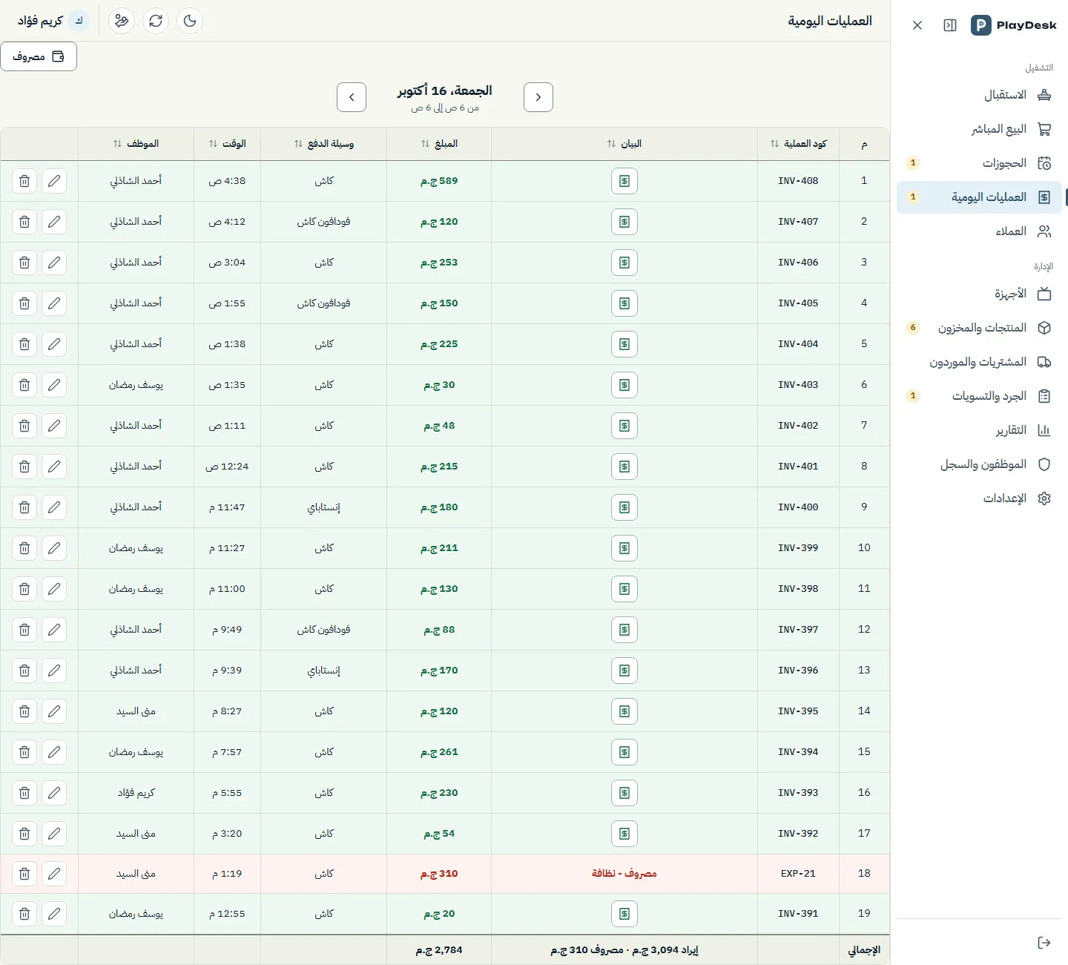Go to previous day with the left-pointing chevron
Image resolution: width=1068 pixels, height=965 pixels.
[352, 97]
